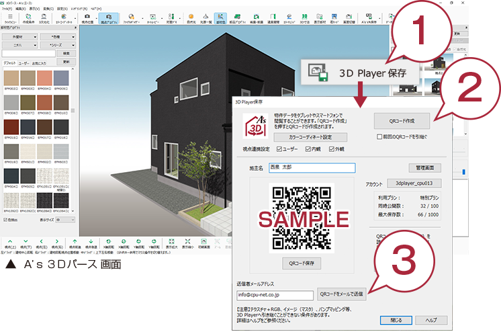Expand arrow beside オートムービー tool

pos(162,18)
